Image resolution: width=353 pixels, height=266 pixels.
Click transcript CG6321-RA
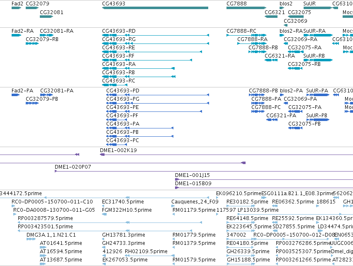[271, 60]
